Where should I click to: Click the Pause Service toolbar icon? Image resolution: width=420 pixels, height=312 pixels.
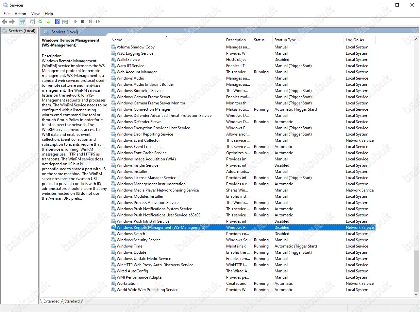pyautogui.click(x=90, y=22)
